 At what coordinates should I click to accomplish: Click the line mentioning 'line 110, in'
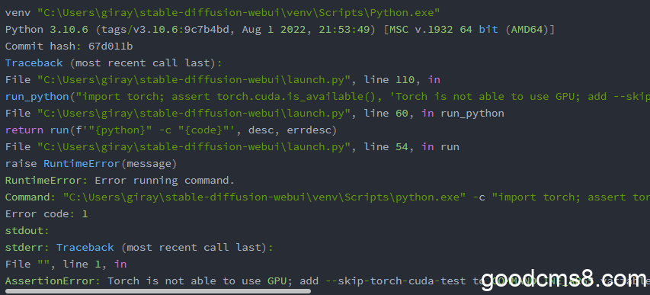coord(223,80)
